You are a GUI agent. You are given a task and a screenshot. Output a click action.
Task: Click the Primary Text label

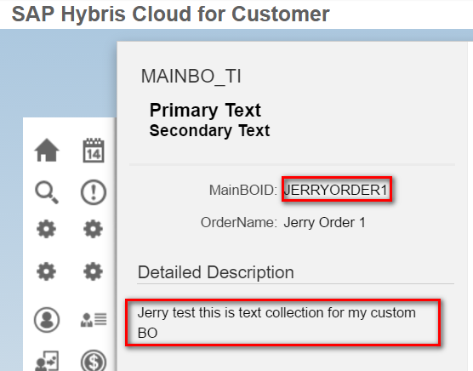[x=205, y=110]
